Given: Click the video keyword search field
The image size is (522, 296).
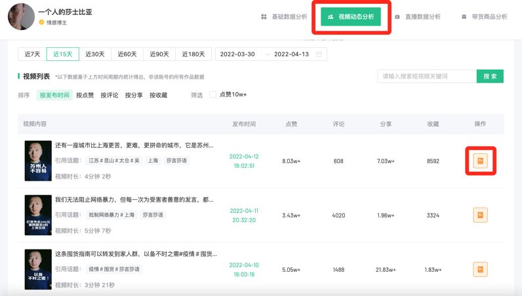Looking at the screenshot, I should point(426,77).
